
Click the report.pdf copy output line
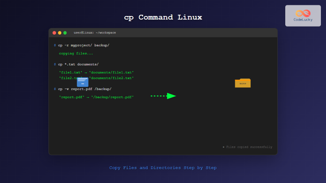point(96,97)
